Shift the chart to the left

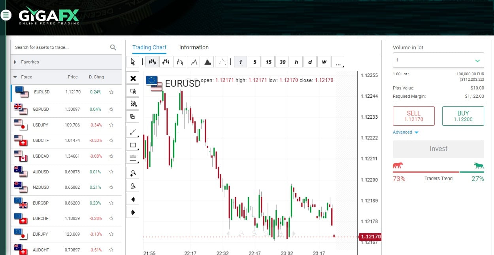133,199
